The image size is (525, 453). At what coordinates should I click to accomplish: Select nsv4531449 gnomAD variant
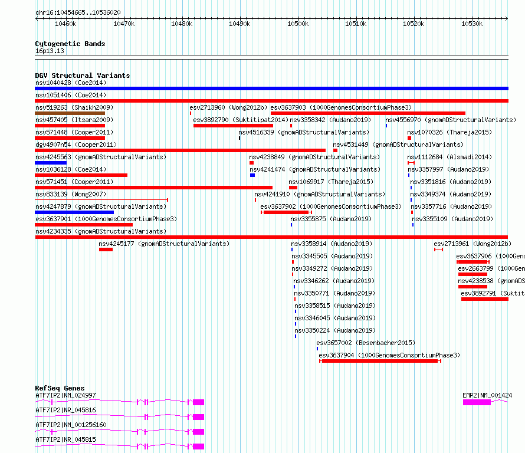point(398,145)
